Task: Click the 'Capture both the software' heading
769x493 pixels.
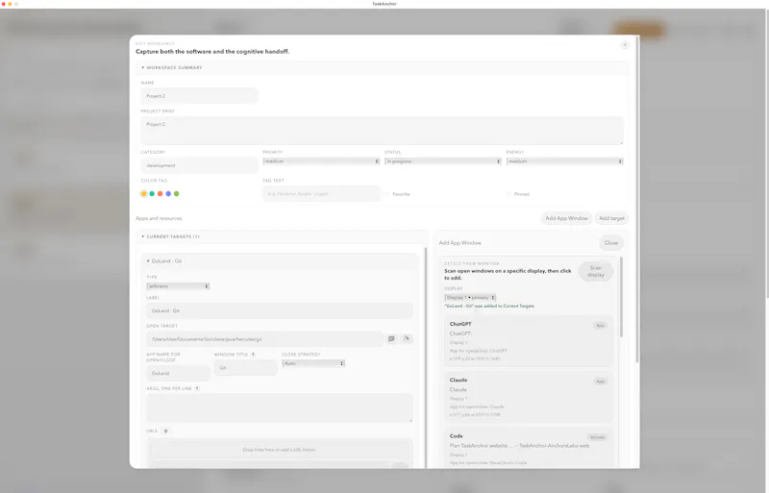Action: 212,52
